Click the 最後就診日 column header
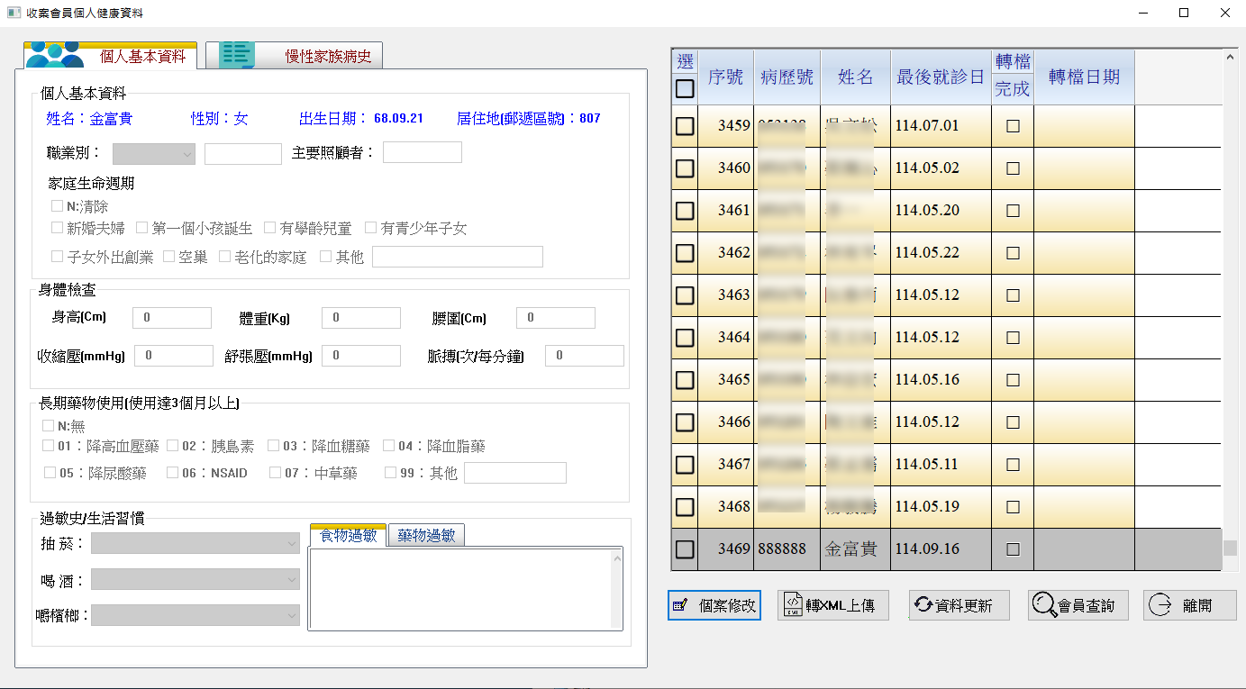This screenshot has height=689, width=1246. (x=941, y=77)
